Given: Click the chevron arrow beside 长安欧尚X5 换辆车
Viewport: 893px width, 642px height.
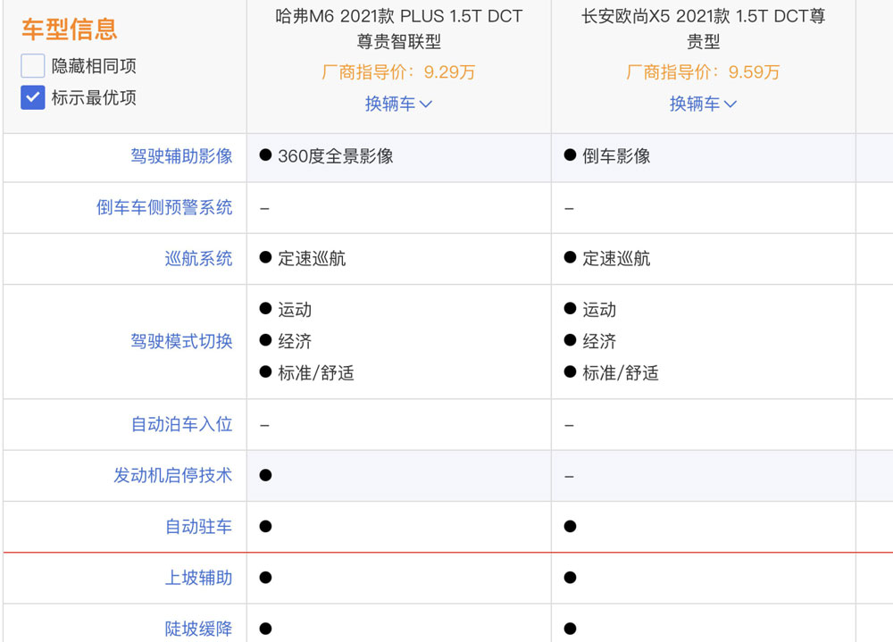Looking at the screenshot, I should [730, 104].
